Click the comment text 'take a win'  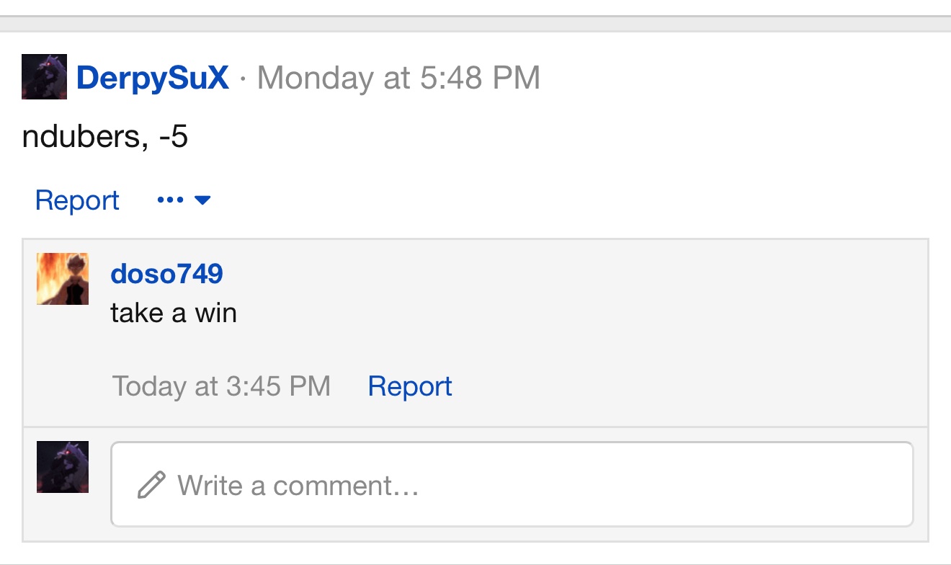(x=174, y=313)
